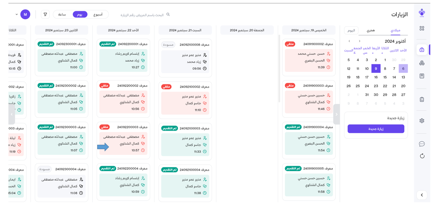Open the filter options funnel icon

click(45, 14)
